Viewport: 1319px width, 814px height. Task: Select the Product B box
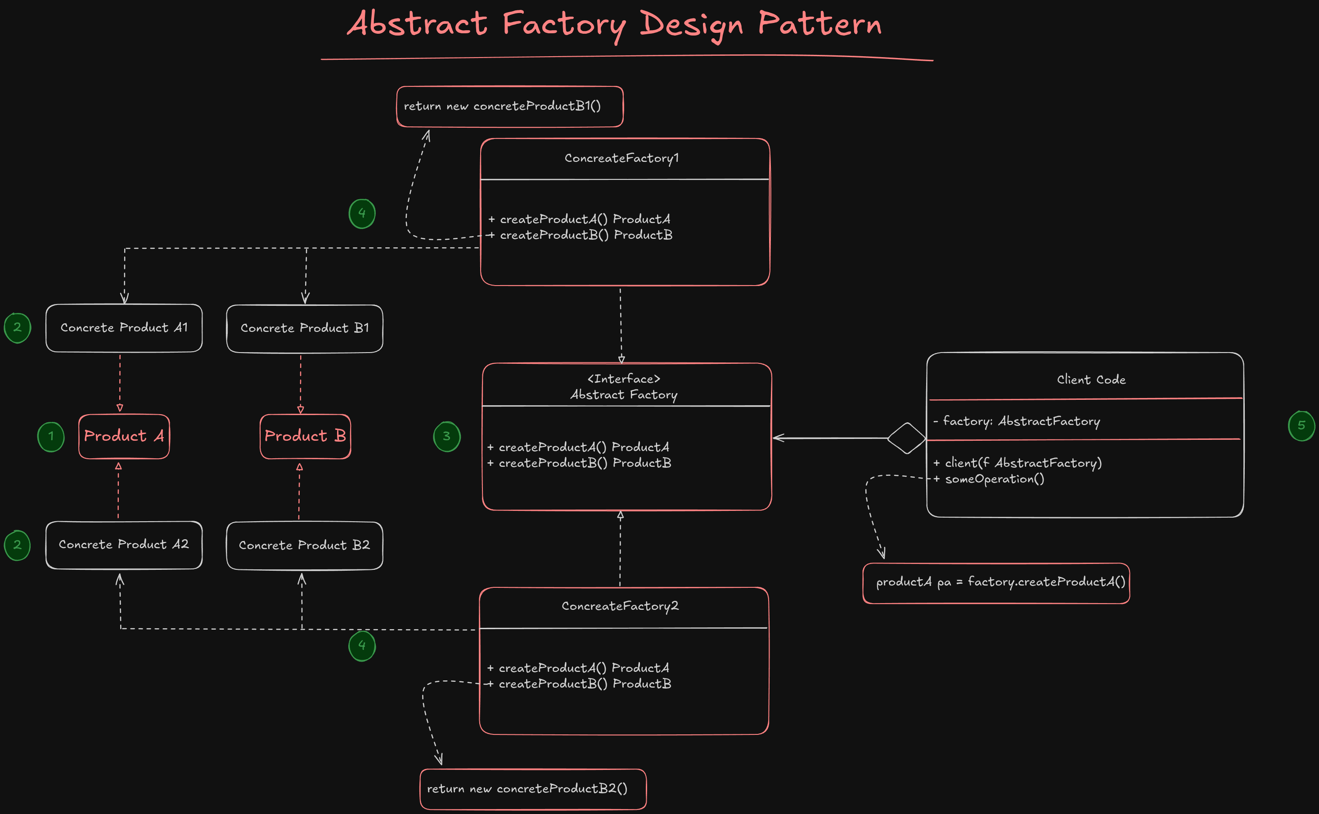tap(306, 436)
